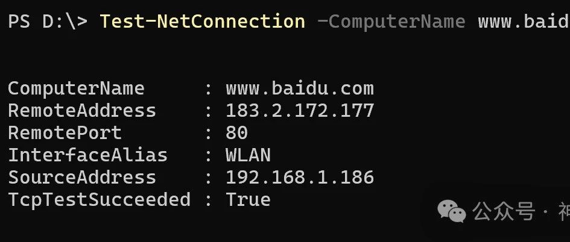The height and width of the screenshot is (242, 570).
Task: Click the WeChat logo icon in watermark
Action: 452,211
